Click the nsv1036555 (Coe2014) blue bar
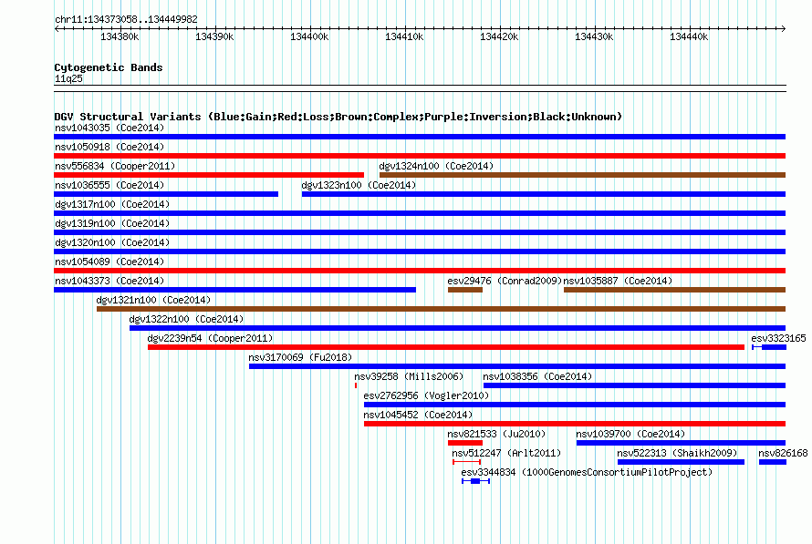Image resolution: width=812 pixels, height=544 pixels. pyautogui.click(x=166, y=194)
